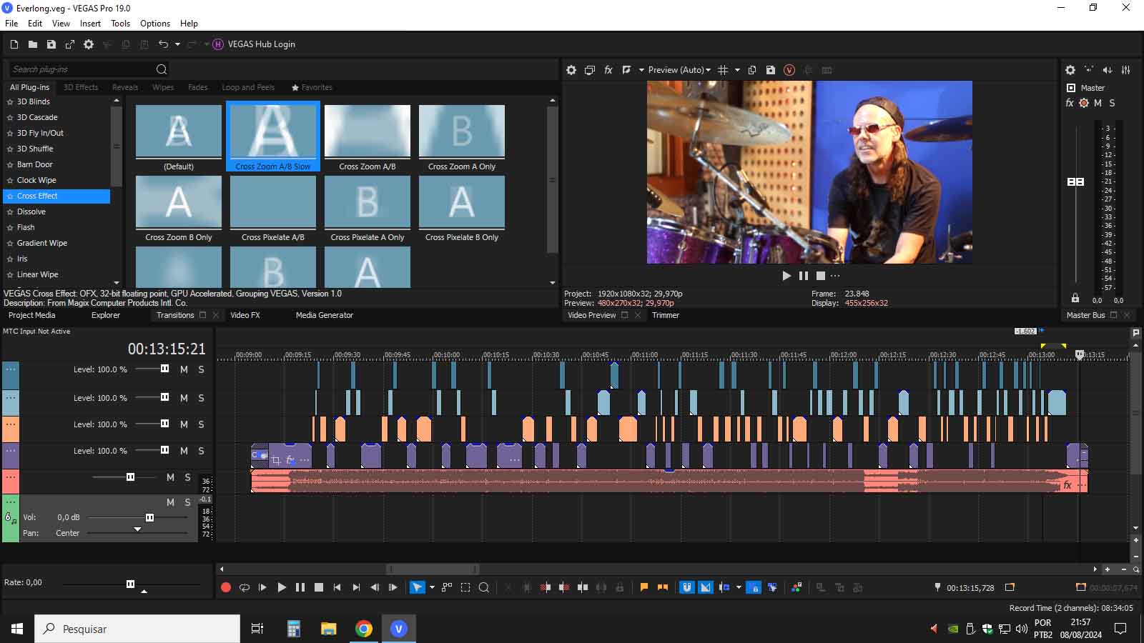Screen dimensions: 1144x643
Task: Click the Record button in transport bar
Action: click(226, 587)
